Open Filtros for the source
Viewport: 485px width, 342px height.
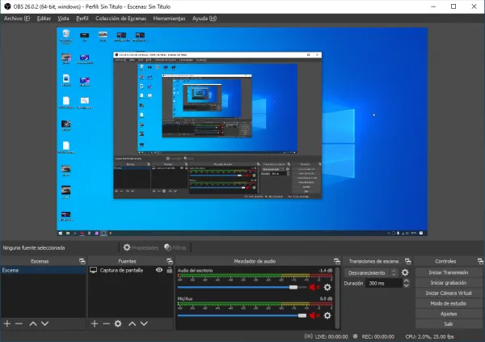pos(175,247)
